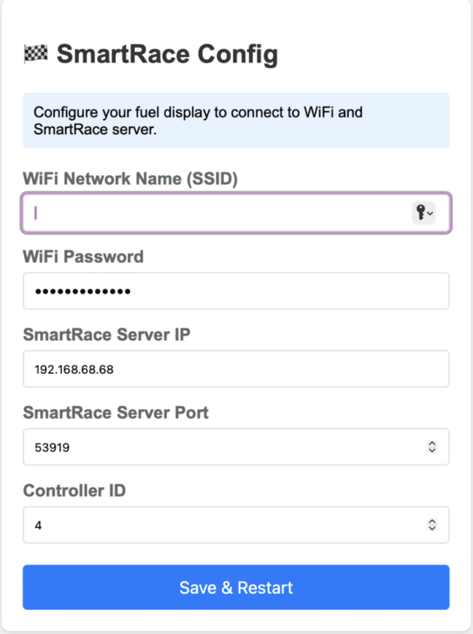The width and height of the screenshot is (473, 634).
Task: Click the "WiFi Network Name (SSID)" label
Action: point(130,178)
